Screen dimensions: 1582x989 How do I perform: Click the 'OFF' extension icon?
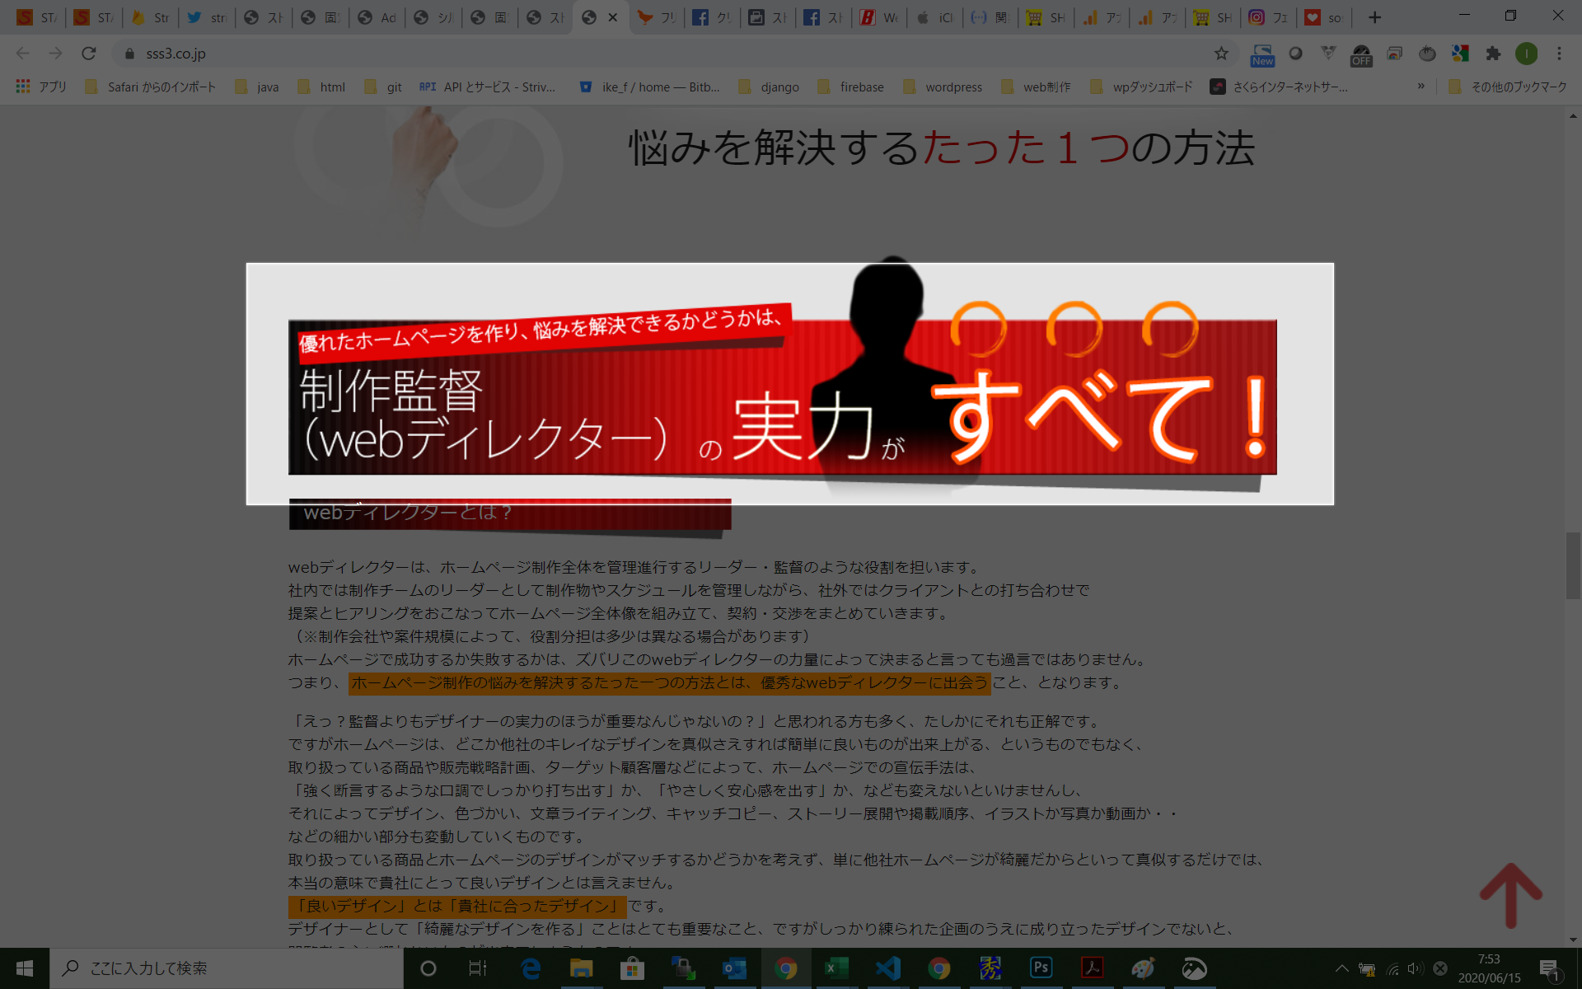click(x=1361, y=55)
